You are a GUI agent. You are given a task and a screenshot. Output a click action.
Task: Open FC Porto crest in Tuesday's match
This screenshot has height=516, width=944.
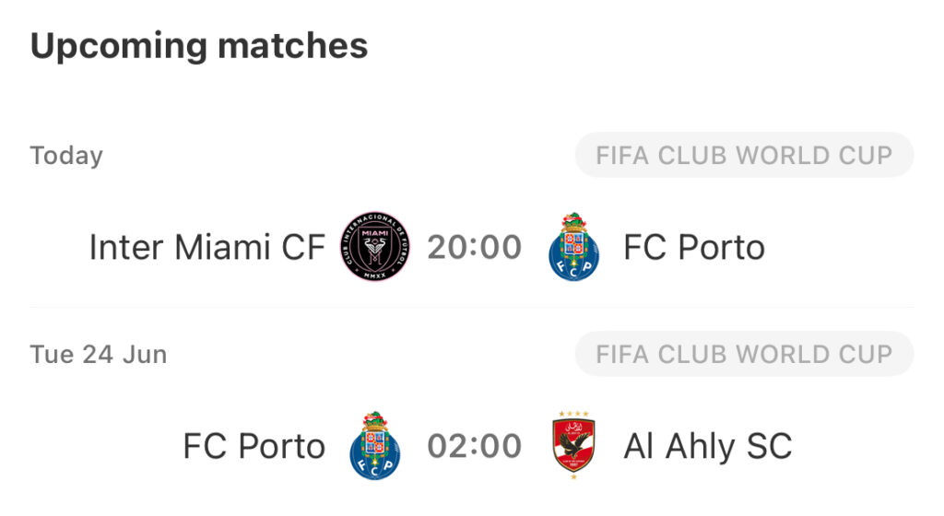(x=374, y=446)
